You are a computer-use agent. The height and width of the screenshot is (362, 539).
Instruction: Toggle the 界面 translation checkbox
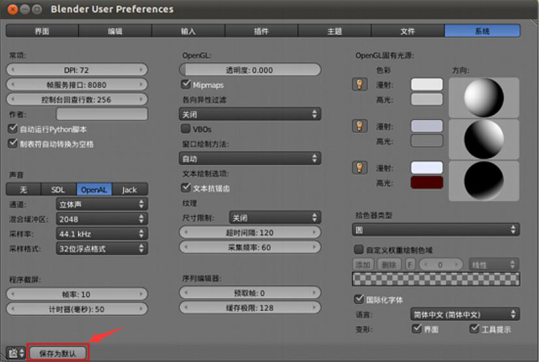coord(416,329)
